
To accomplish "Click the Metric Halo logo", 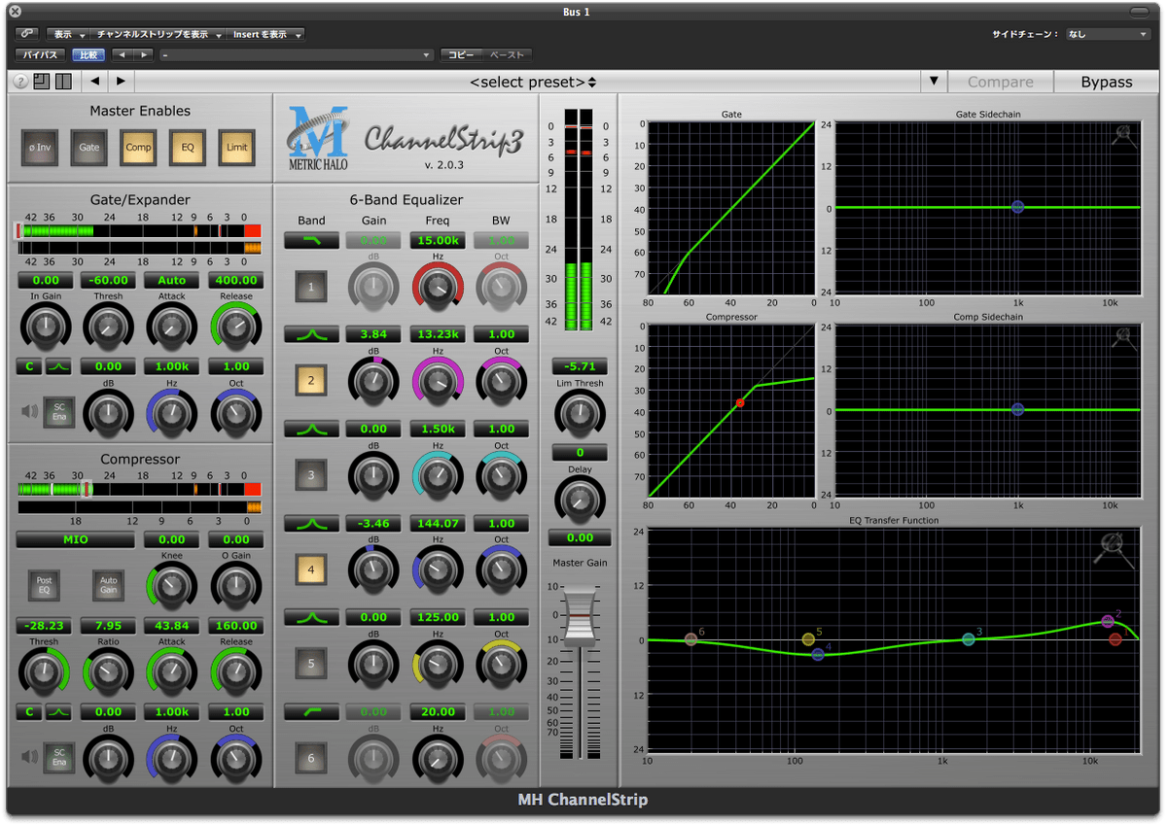I will point(318,136).
